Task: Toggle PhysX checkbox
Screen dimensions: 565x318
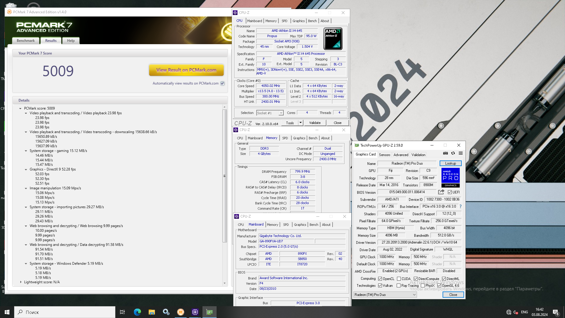Action: coord(423,286)
